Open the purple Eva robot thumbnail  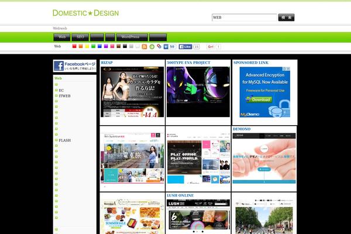coord(198,92)
